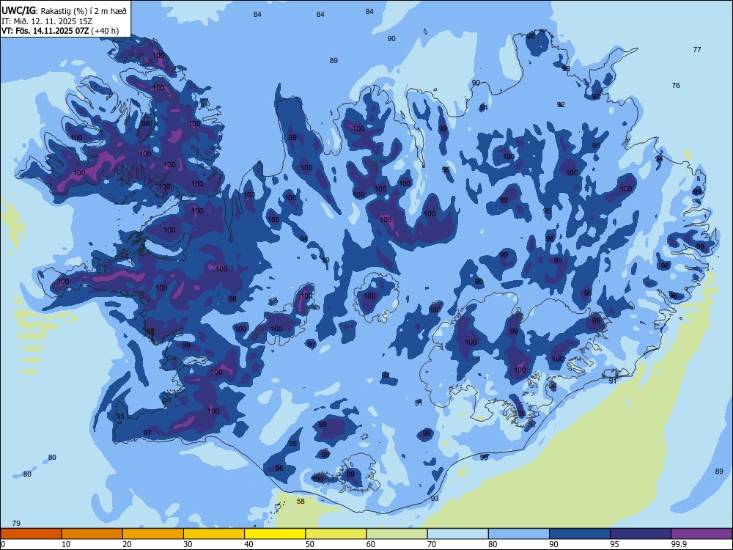Select the value 79 in the ocean
The image size is (733, 550).
point(16,524)
